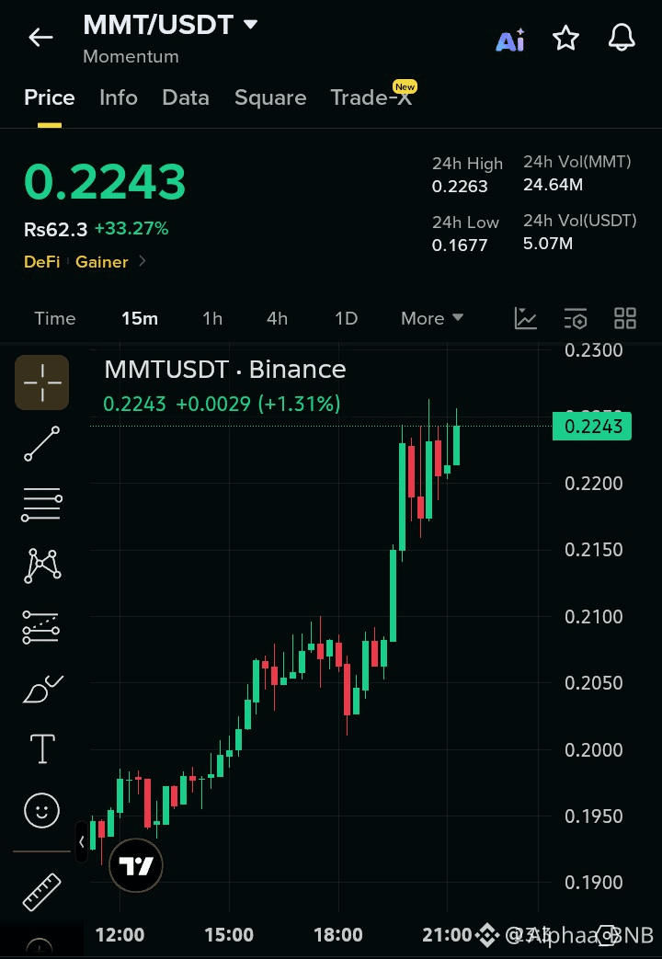Open the Trade-X tab
The height and width of the screenshot is (959, 662).
(371, 97)
